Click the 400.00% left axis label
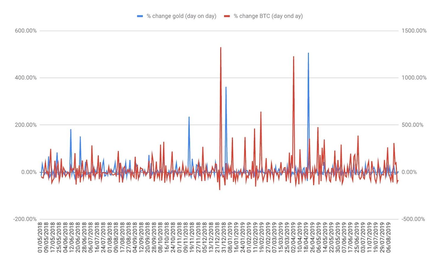The height and width of the screenshot is (266, 440). [26, 78]
